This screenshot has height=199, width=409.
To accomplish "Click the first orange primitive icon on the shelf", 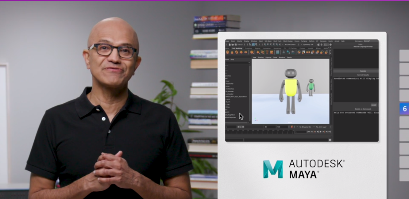I will tap(228, 52).
